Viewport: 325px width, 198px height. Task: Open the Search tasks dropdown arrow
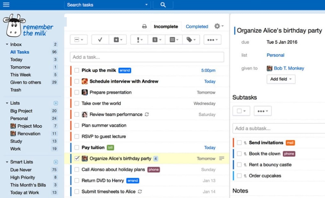146,5
